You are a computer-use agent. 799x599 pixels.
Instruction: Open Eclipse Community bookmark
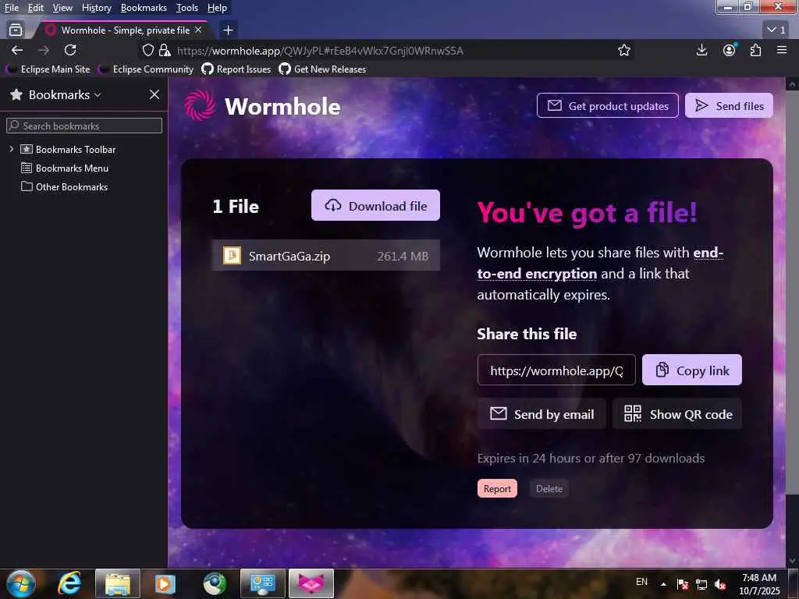click(146, 69)
